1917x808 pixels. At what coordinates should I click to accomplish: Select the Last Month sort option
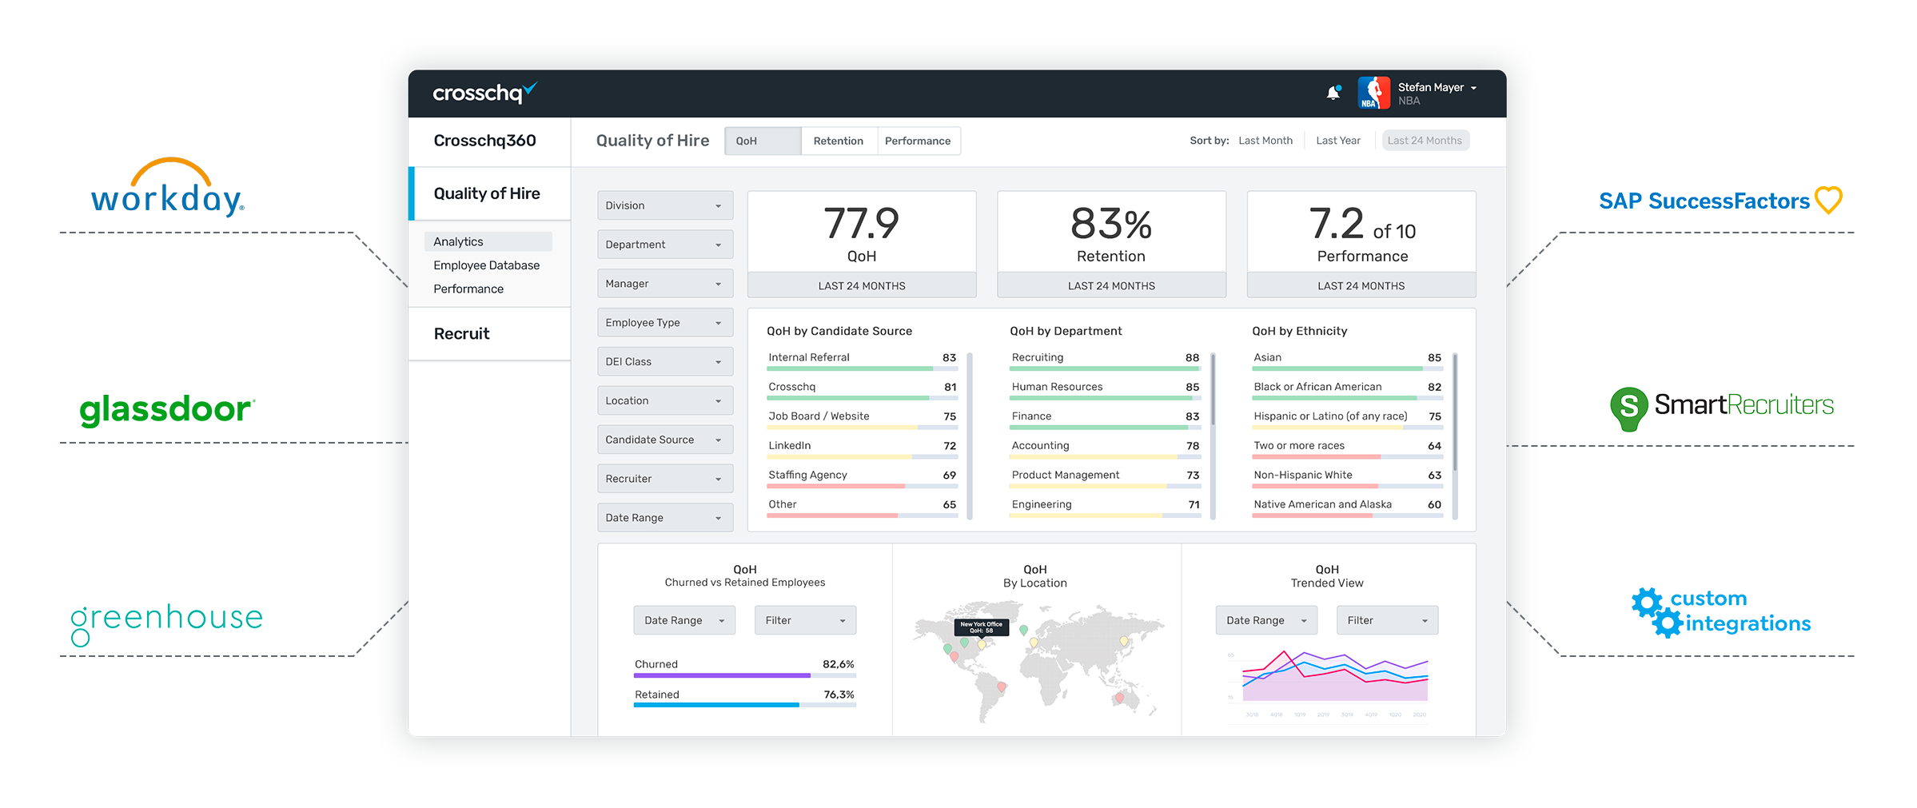click(1265, 141)
